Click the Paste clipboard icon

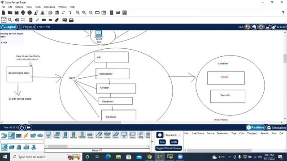(57, 13)
